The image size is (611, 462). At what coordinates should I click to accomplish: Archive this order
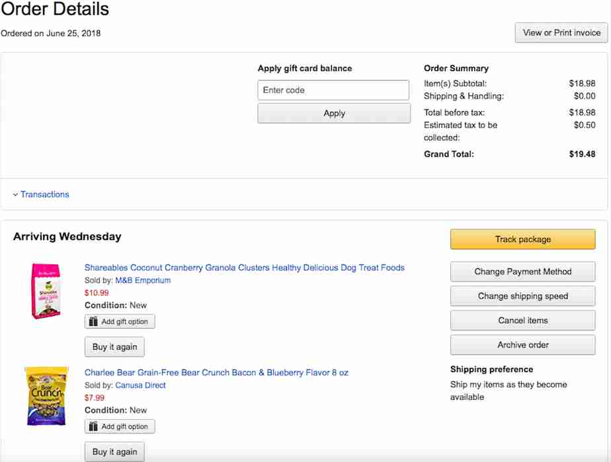(522, 345)
